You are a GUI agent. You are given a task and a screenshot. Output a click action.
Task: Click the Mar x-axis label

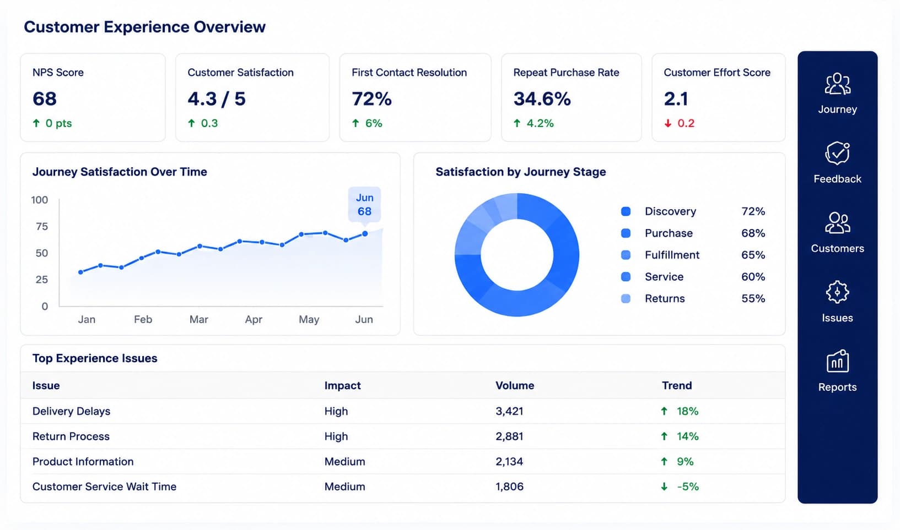pyautogui.click(x=199, y=320)
